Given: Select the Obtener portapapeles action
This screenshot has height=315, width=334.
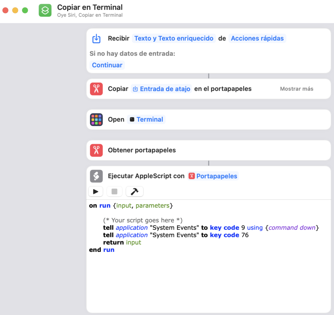Looking at the screenshot, I should pos(142,150).
